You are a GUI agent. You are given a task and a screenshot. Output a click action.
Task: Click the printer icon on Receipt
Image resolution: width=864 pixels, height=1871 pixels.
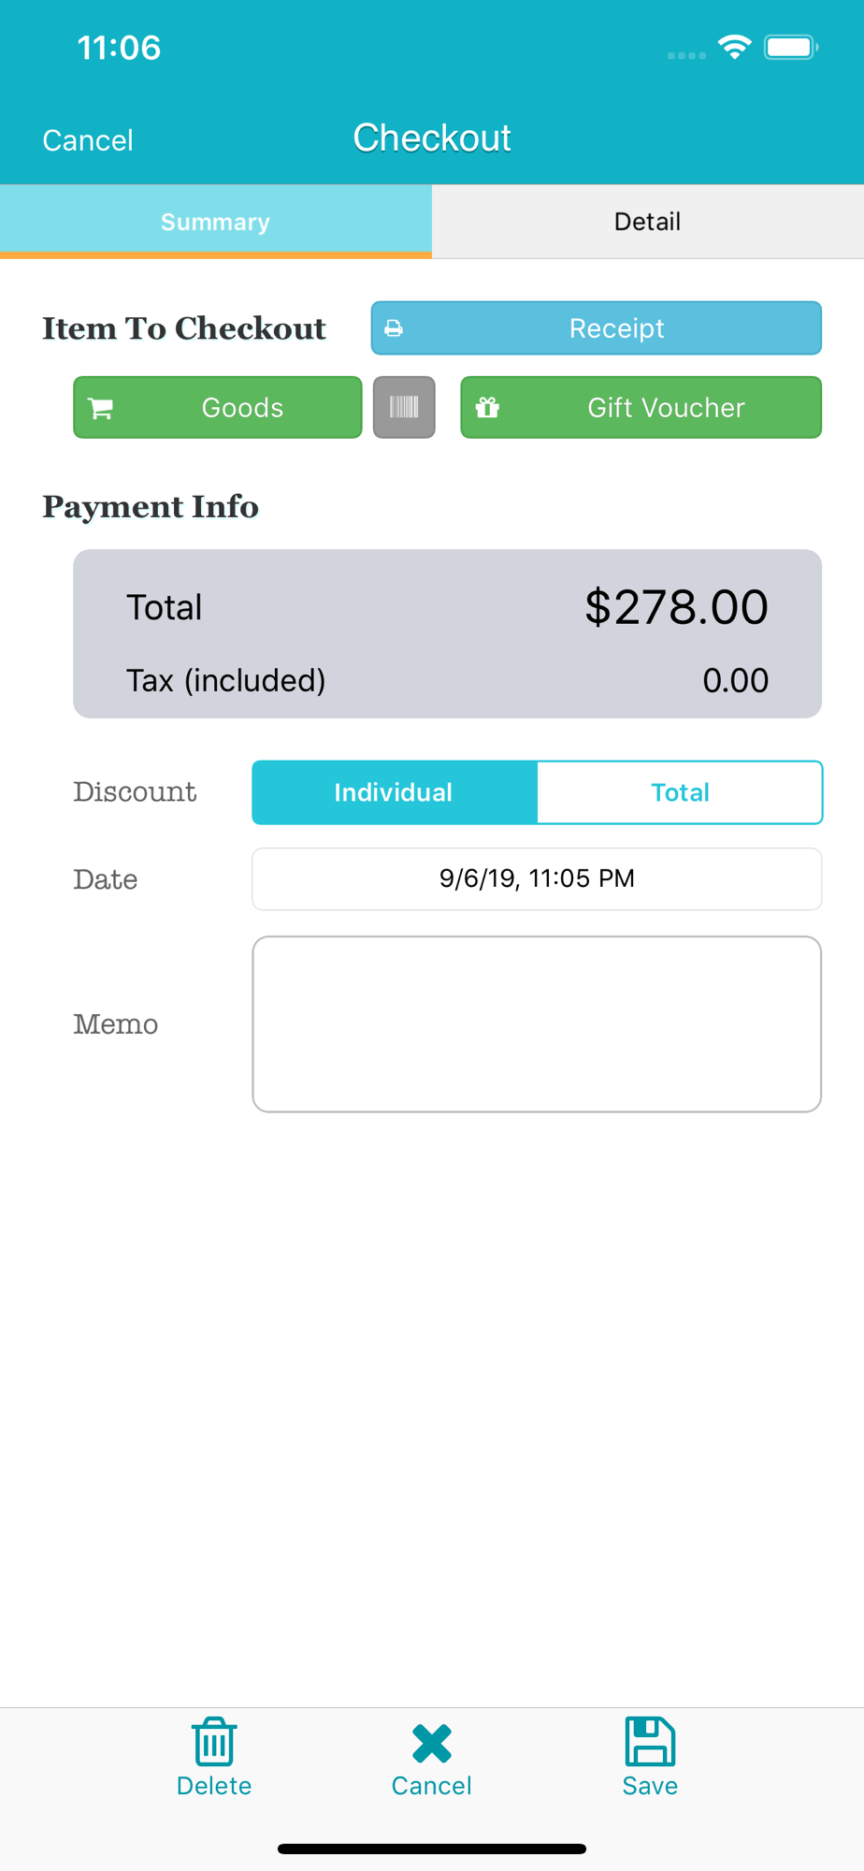(x=394, y=328)
